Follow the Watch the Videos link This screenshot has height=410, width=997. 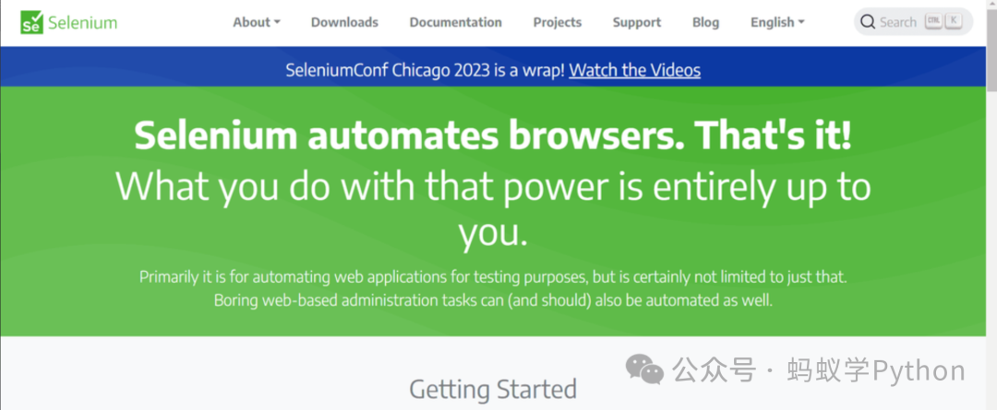pos(634,70)
